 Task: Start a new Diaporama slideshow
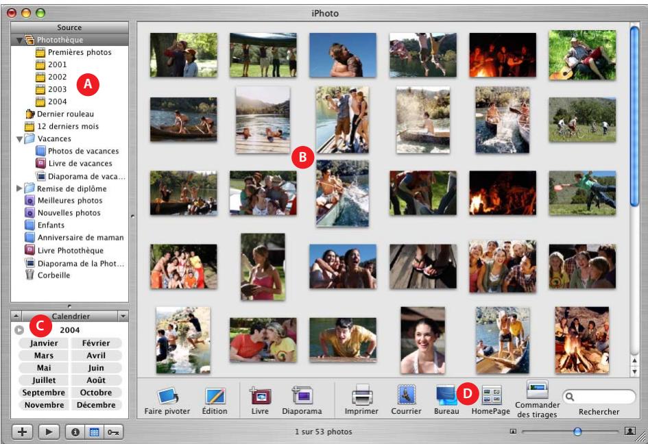[302, 395]
